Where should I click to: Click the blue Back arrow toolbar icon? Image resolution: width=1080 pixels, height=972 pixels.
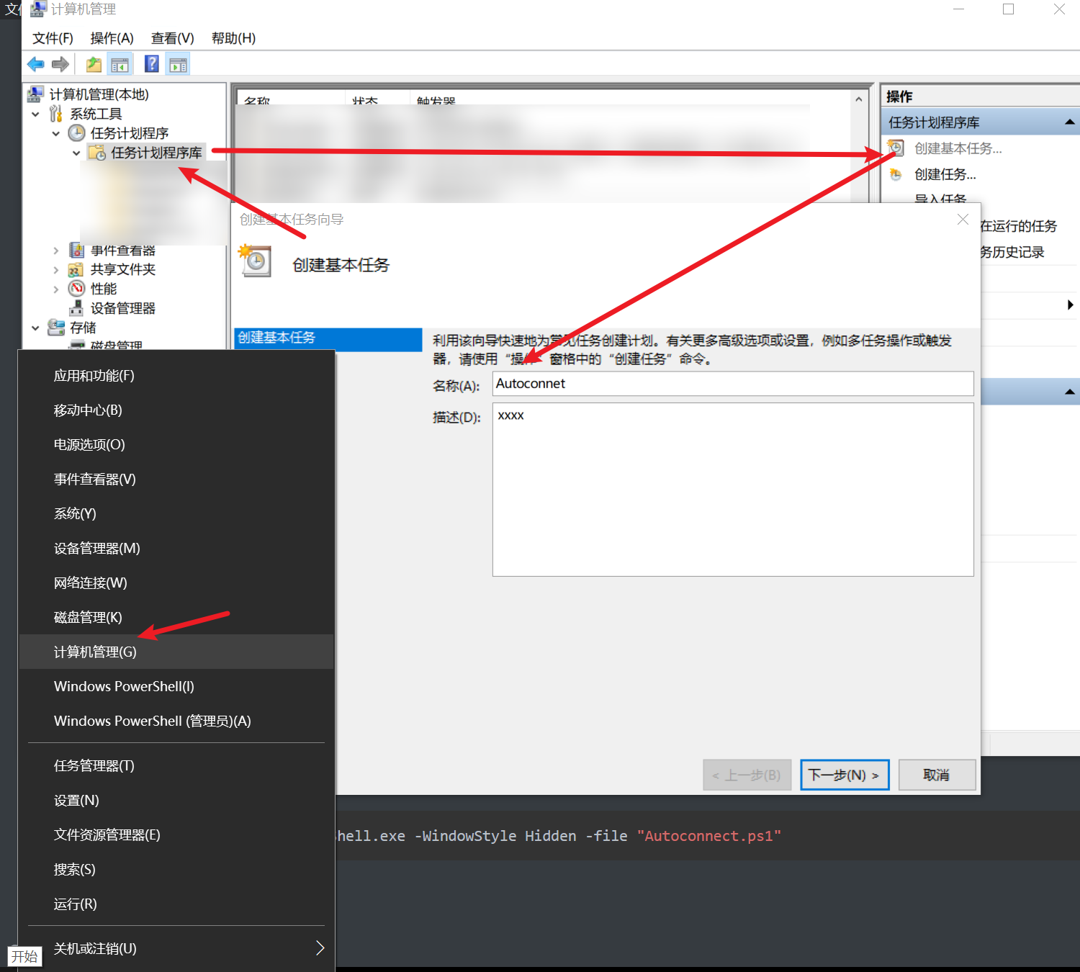[35, 65]
